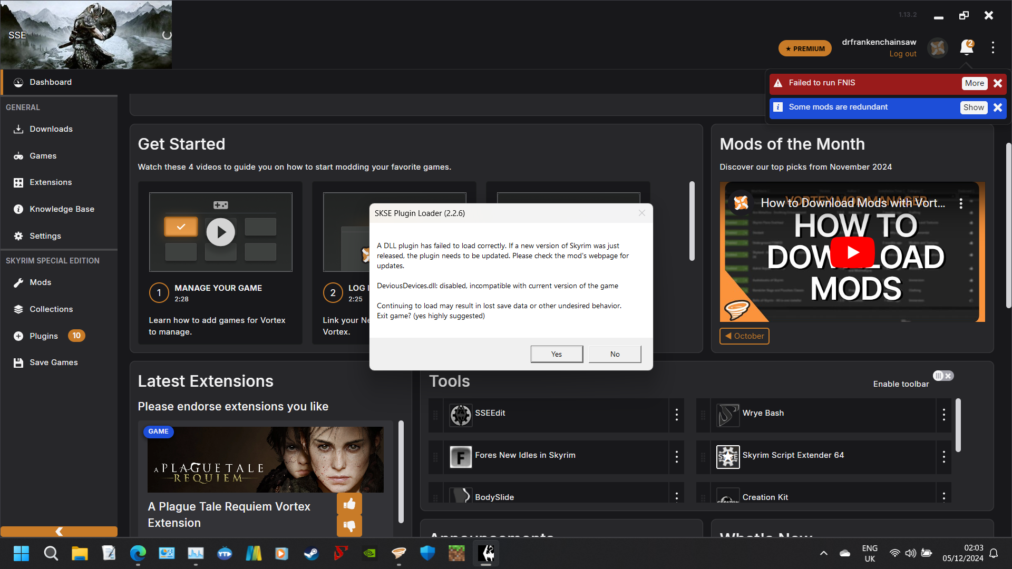Open Collections in the sidebar
The image size is (1012, 569).
51,309
